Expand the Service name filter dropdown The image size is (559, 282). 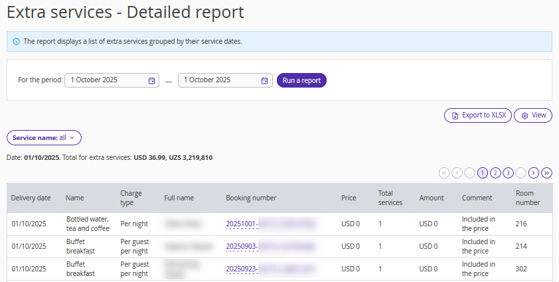44,137
